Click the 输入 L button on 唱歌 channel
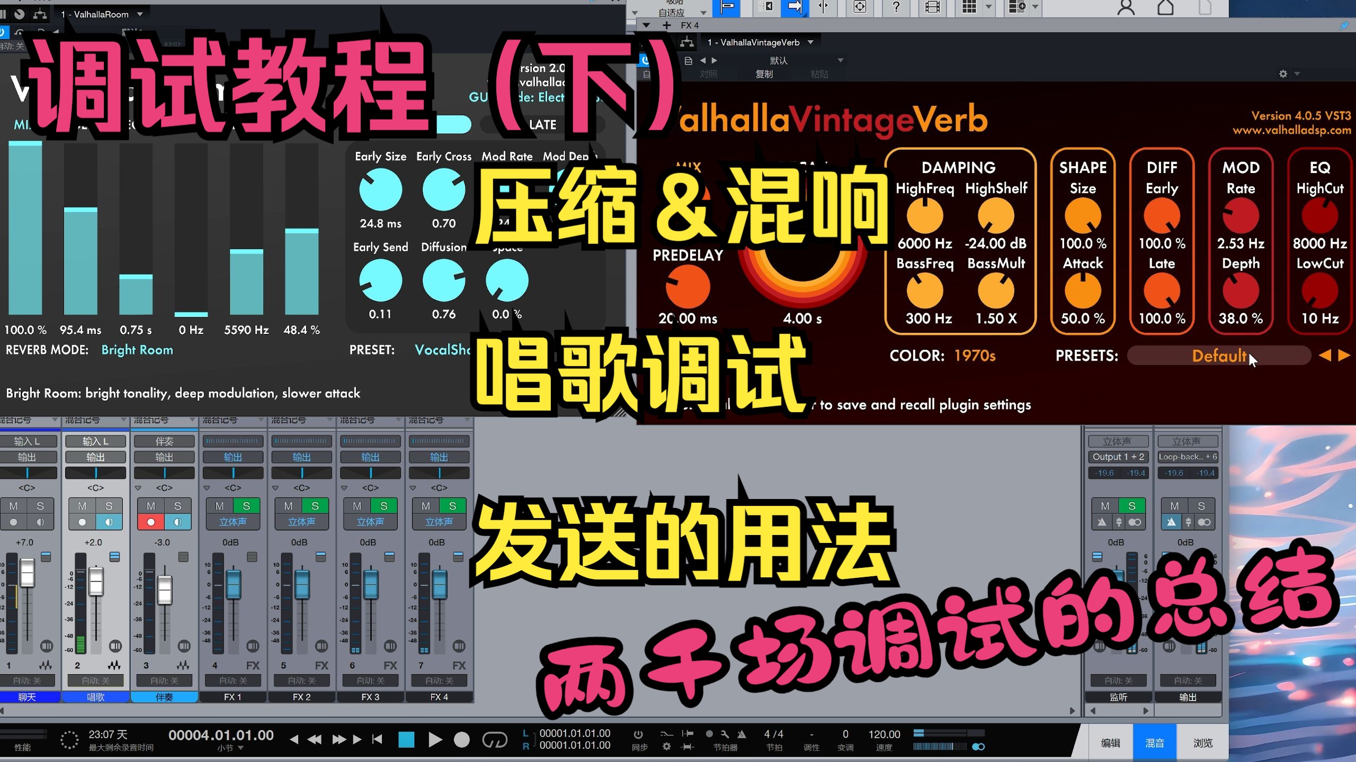 pyautogui.click(x=95, y=441)
